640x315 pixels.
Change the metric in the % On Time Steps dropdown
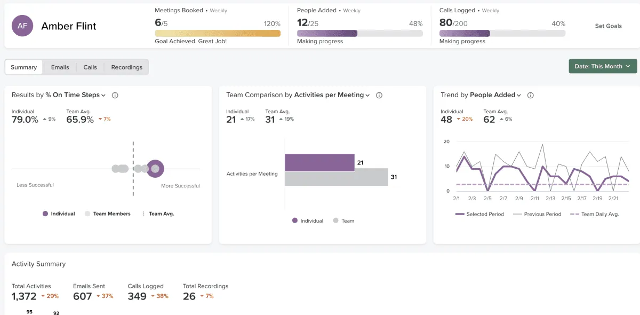pos(105,94)
